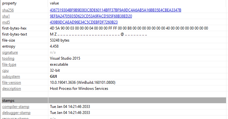The width and height of the screenshot is (228, 119).
Task: Select the file-size label
Action: (9, 40)
